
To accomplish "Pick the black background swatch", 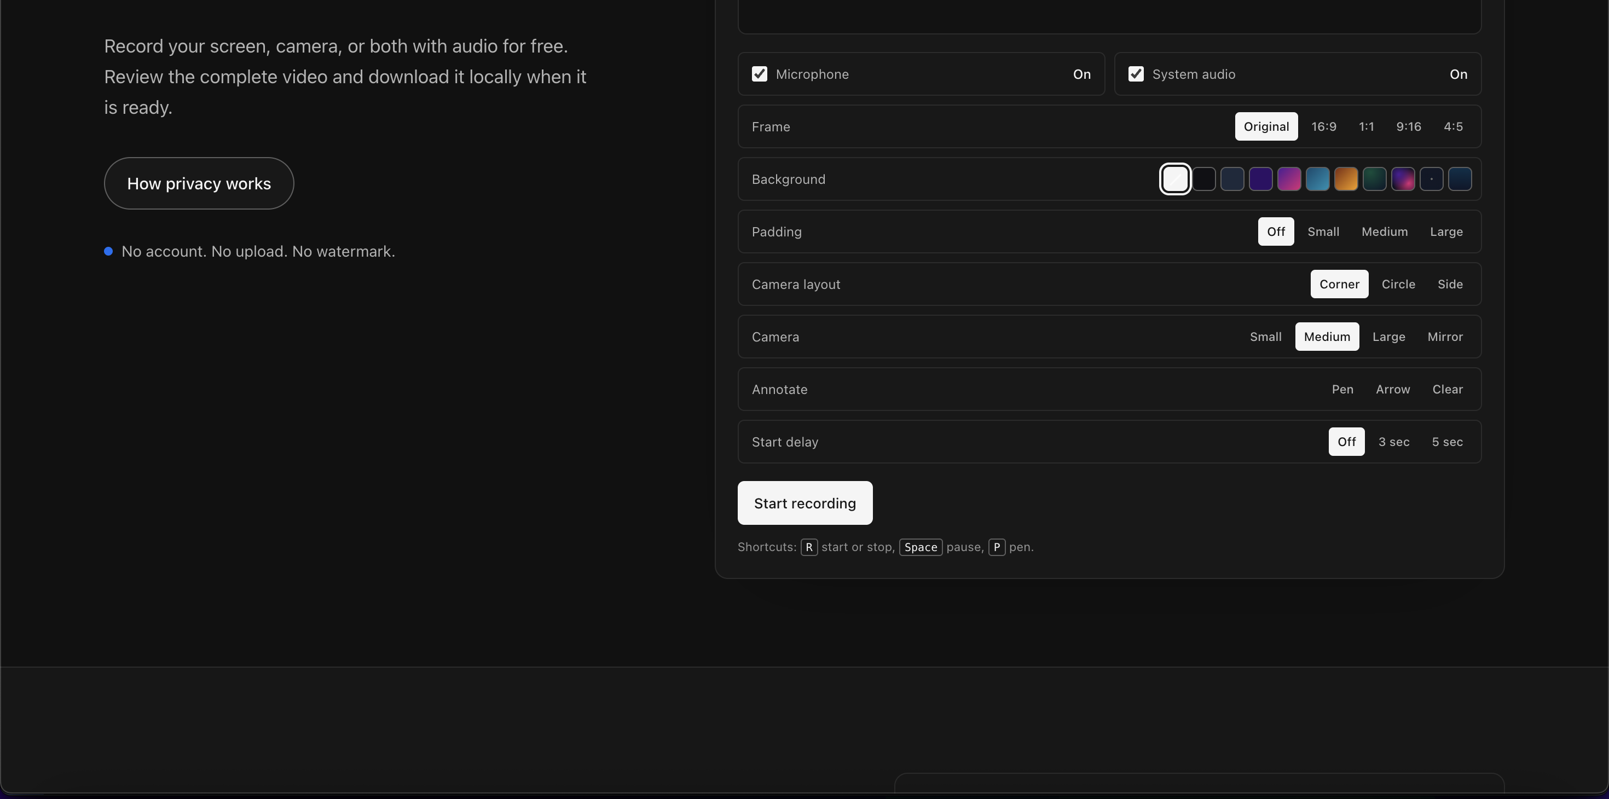I will [1203, 180].
